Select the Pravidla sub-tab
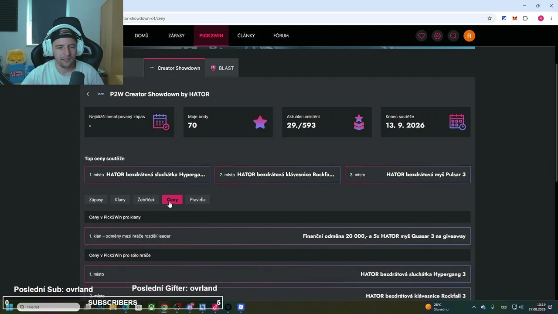This screenshot has height=314, width=558. [x=198, y=200]
